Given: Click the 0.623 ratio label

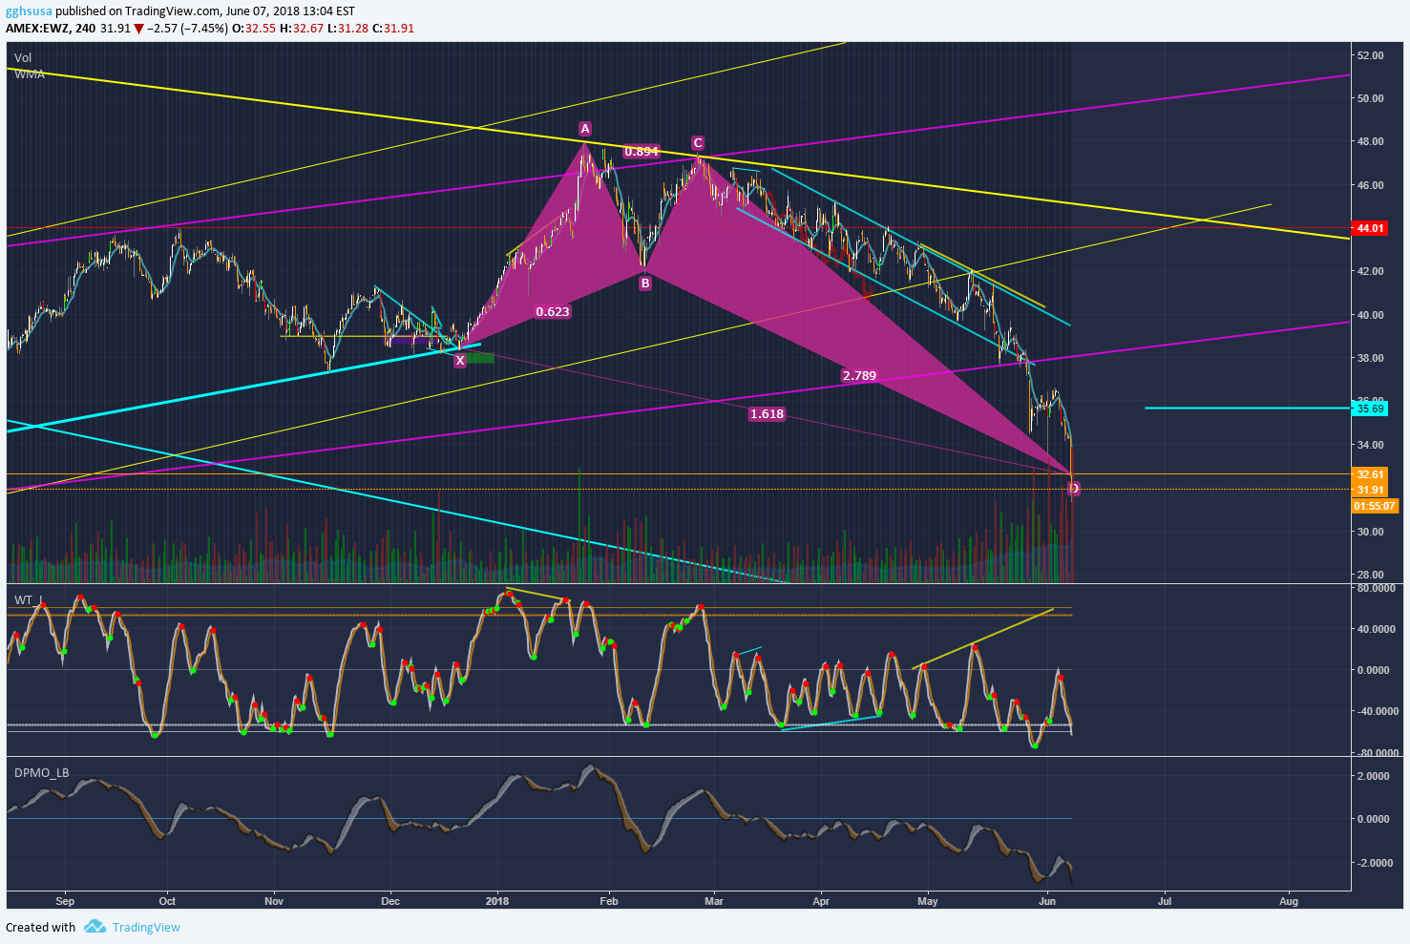Looking at the screenshot, I should (553, 311).
